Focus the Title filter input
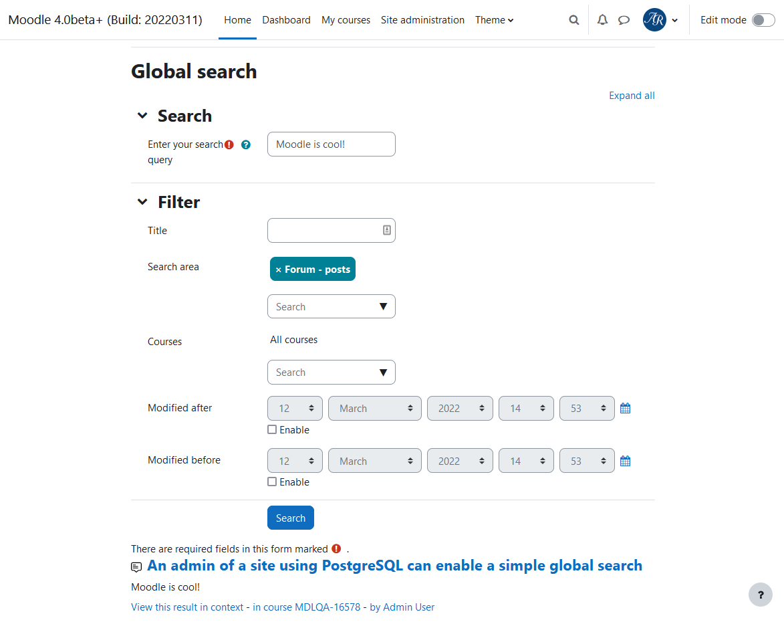This screenshot has width=784, height=624. 331,230
